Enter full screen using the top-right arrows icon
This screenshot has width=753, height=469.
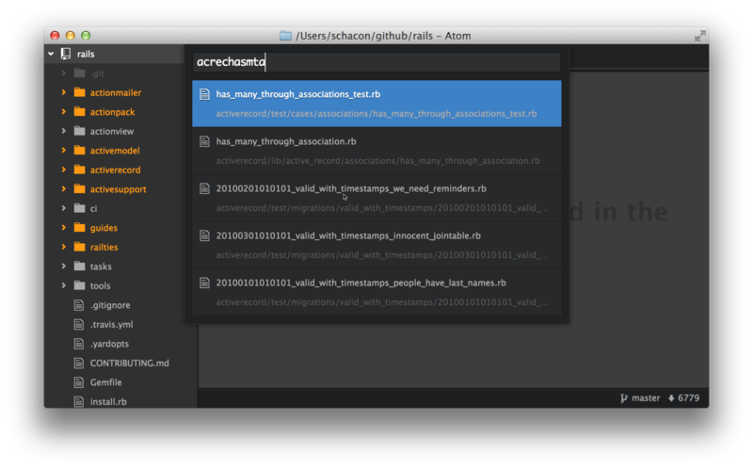[699, 36]
